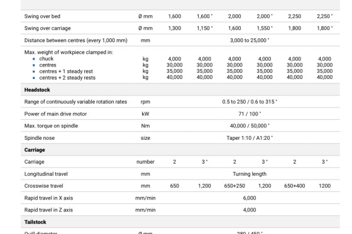
Task: Click the 650+250 crosswise travel value
Action: pos(234,186)
